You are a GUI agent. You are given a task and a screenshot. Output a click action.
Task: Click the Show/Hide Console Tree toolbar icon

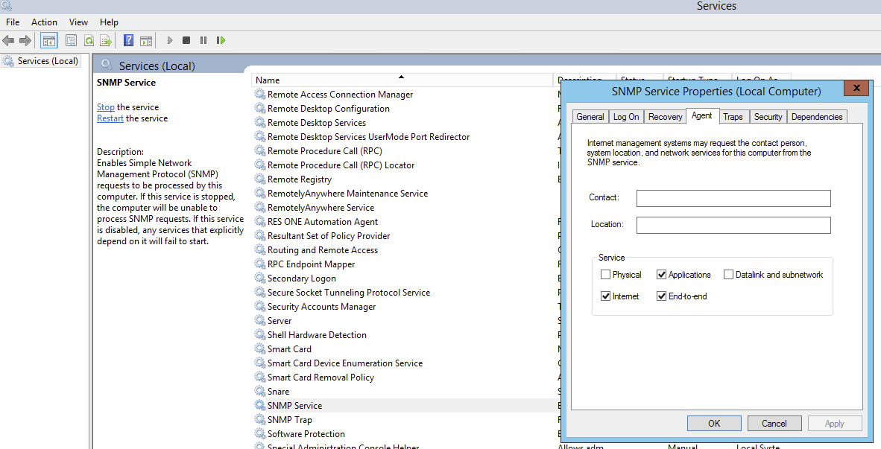point(49,40)
